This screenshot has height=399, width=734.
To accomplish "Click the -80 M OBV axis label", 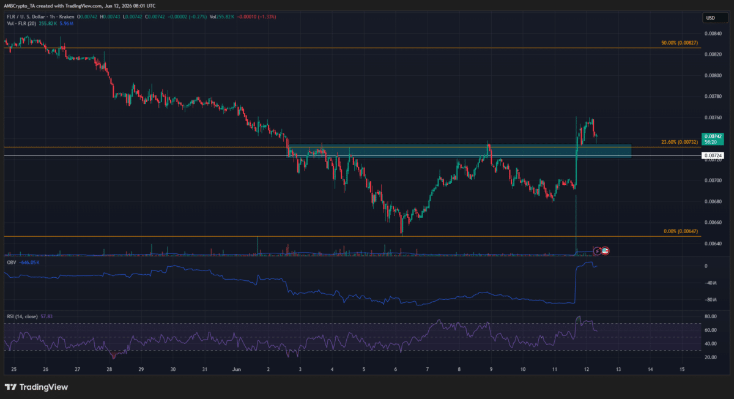I will coord(710,300).
